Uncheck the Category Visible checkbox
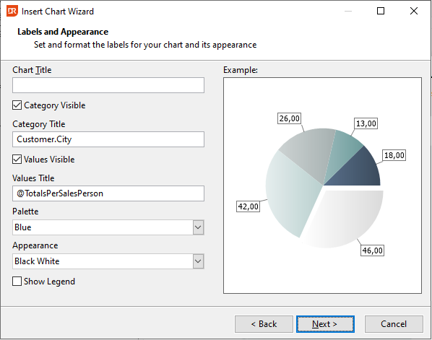Viewport: 432px width, 340px height. point(17,105)
